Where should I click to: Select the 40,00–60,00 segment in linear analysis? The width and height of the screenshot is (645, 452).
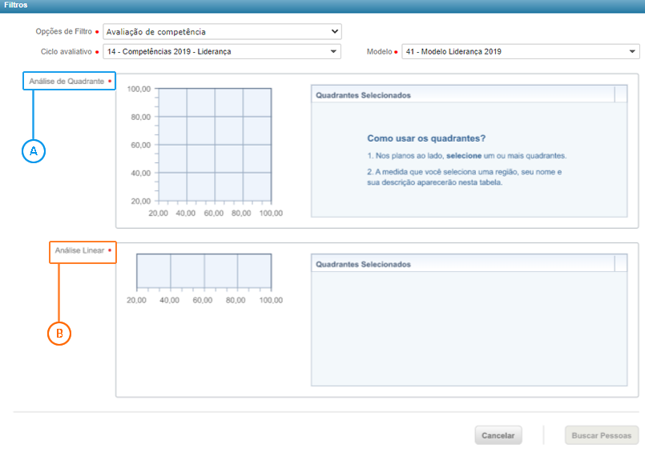click(x=187, y=270)
